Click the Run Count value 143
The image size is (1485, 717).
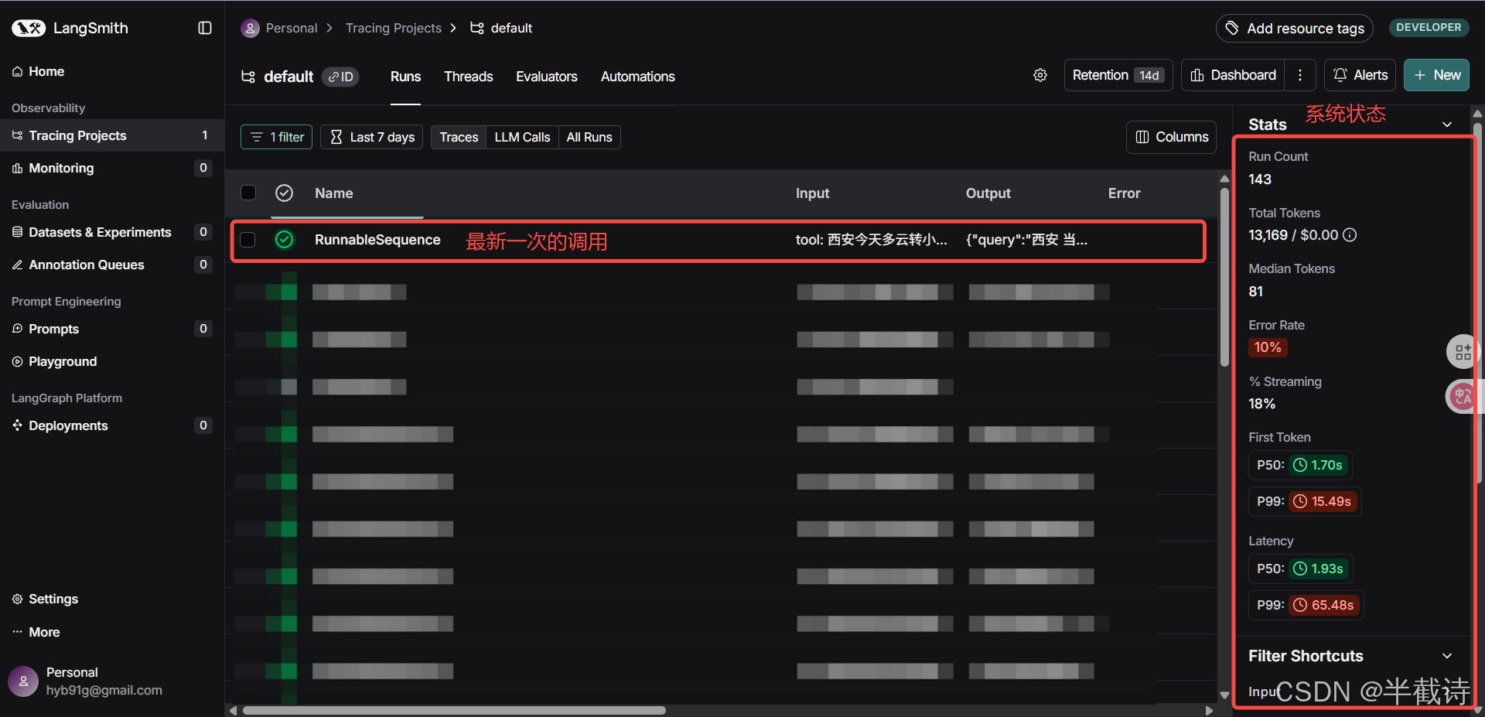pos(1259,179)
